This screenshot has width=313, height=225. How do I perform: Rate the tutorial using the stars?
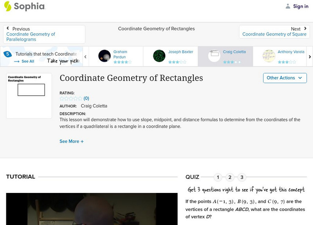point(71,98)
